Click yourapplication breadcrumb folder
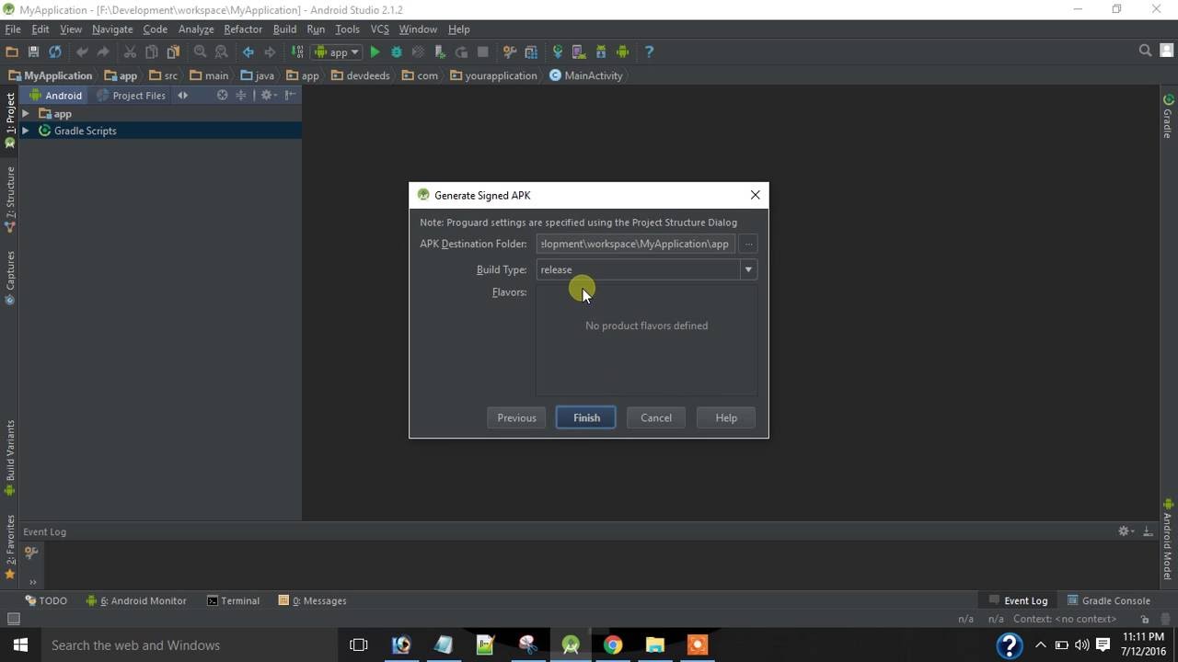The height and width of the screenshot is (662, 1178). [493, 75]
